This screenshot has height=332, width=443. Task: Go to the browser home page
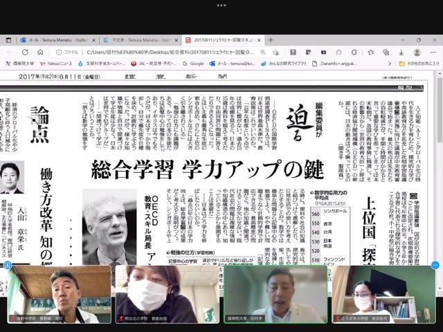pos(40,53)
